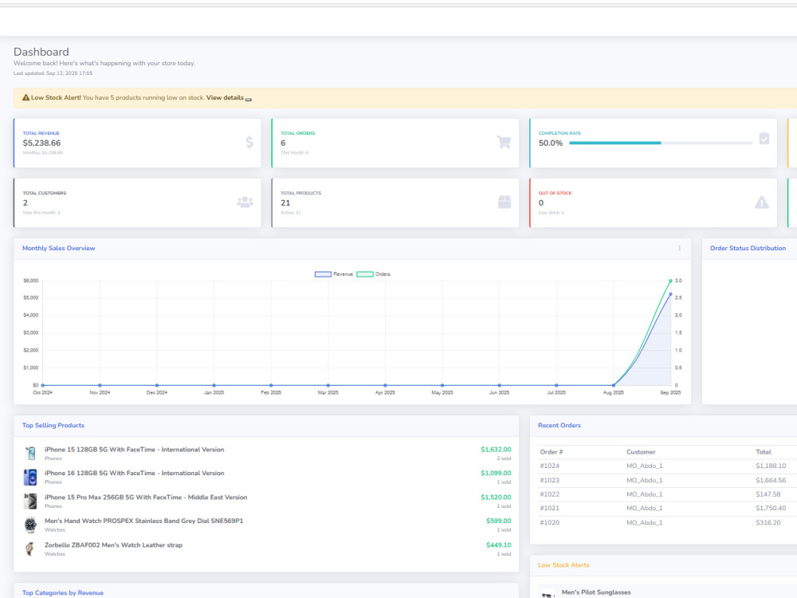The width and height of the screenshot is (797, 598).
Task: Click the Customer column header
Action: [641, 451]
